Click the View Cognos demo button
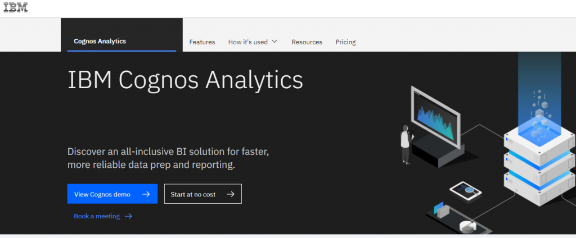 point(112,194)
